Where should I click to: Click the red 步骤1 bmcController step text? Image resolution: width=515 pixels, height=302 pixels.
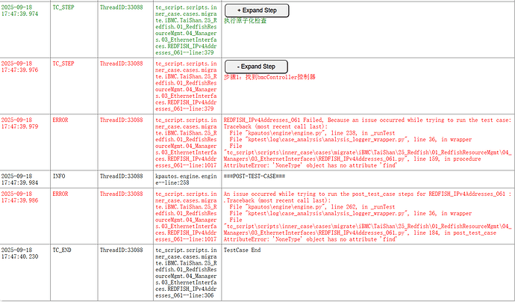click(269, 77)
